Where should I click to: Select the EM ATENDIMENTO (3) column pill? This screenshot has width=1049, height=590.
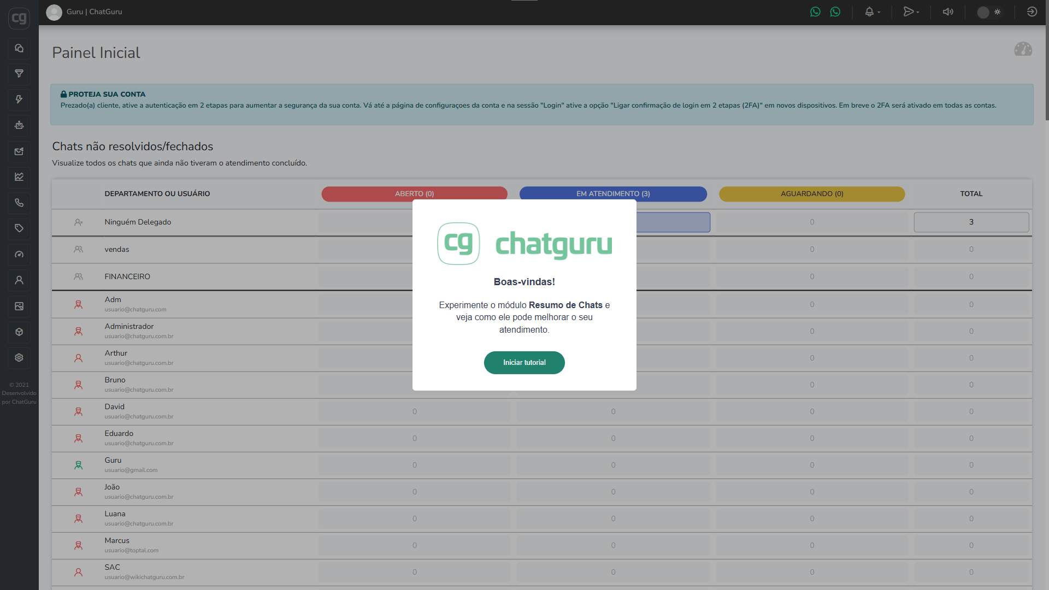coord(613,194)
